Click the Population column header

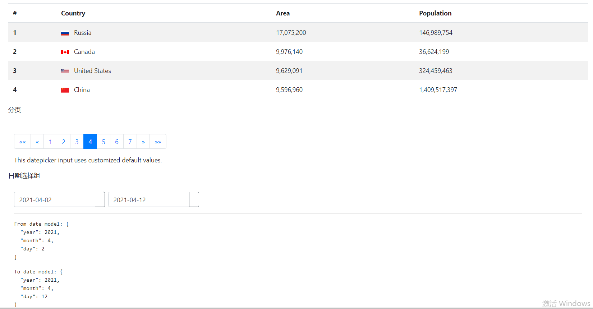click(x=435, y=13)
